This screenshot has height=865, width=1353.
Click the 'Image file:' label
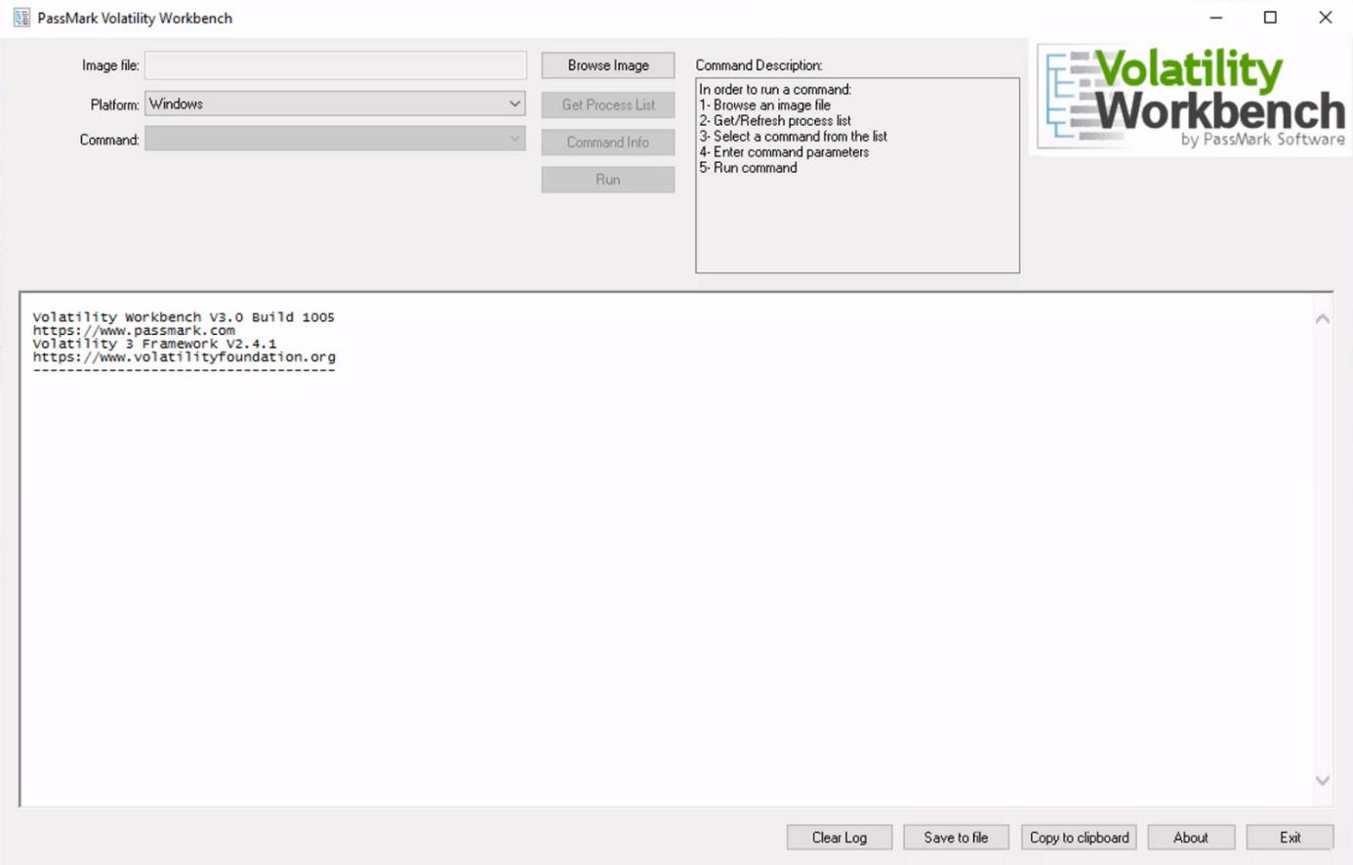110,65
